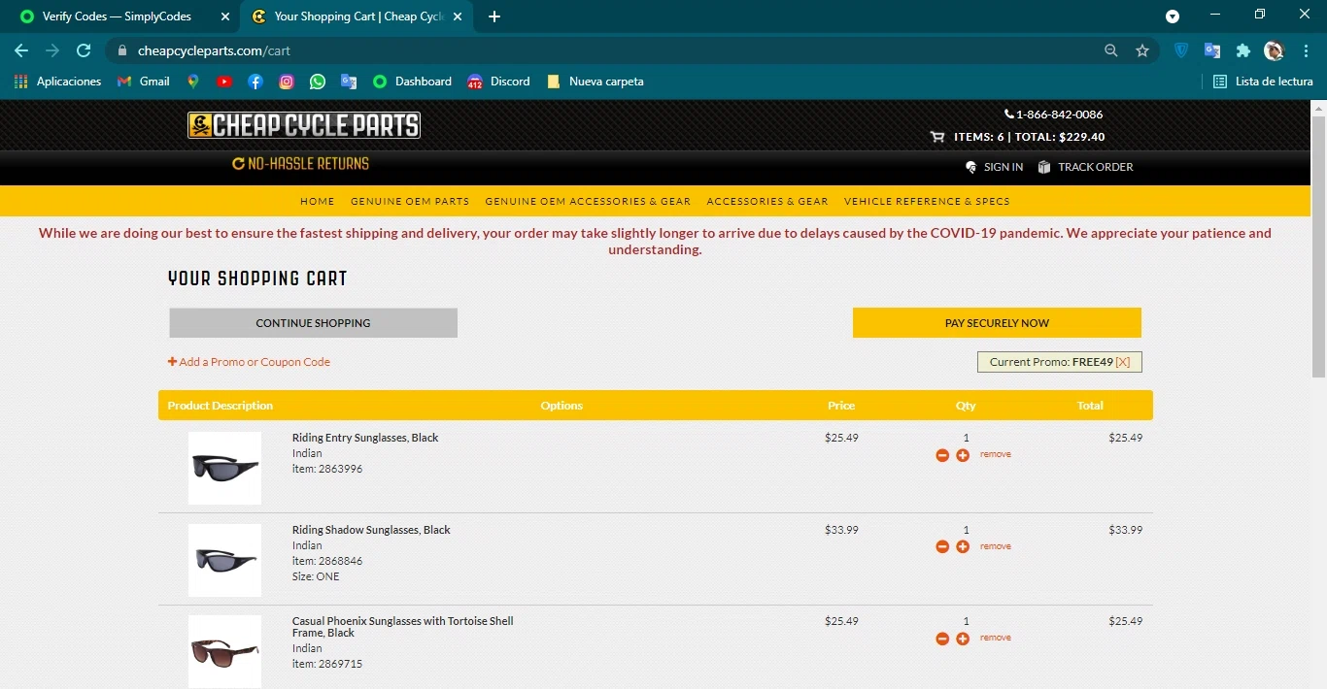Click Casual Phoenix Sunglasses thumbnail
The height and width of the screenshot is (689, 1327).
coord(224,651)
